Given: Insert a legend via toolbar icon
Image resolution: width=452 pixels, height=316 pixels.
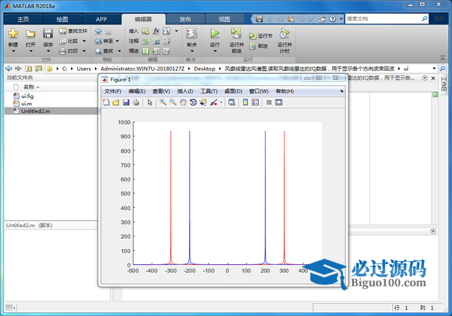Looking at the screenshot, I should click(x=255, y=102).
